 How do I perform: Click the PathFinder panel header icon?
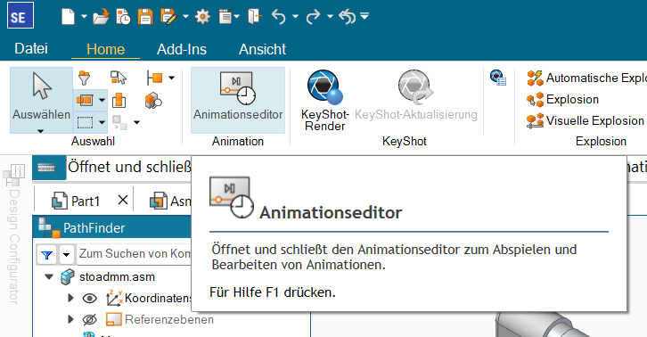(49, 227)
